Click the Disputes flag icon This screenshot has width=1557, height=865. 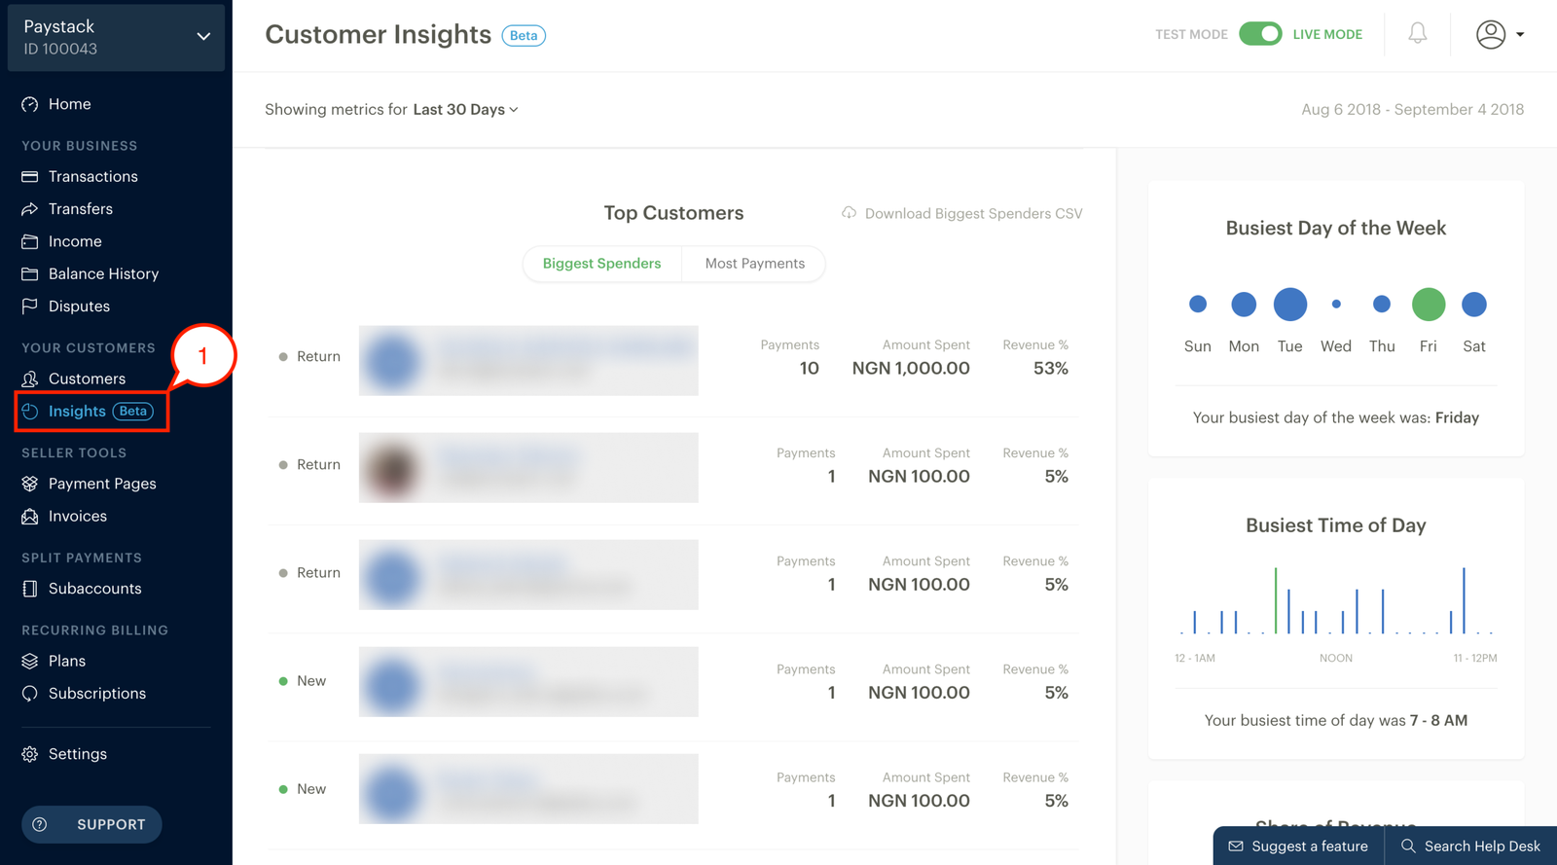[30, 306]
